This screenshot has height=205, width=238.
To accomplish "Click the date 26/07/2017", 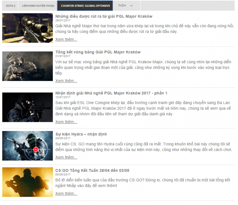I will 63,20.
